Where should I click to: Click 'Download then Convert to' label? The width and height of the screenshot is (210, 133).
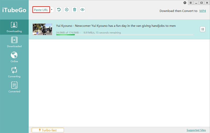[x=178, y=11]
